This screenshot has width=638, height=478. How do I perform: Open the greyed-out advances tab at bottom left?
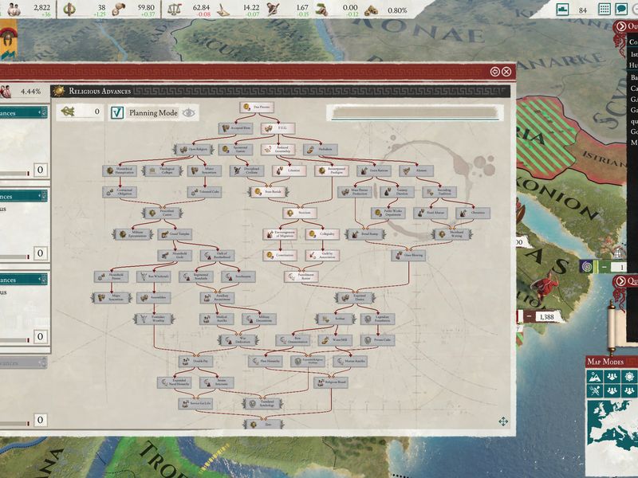pos(23,362)
